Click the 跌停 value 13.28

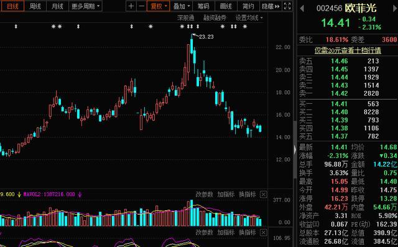click(388, 198)
